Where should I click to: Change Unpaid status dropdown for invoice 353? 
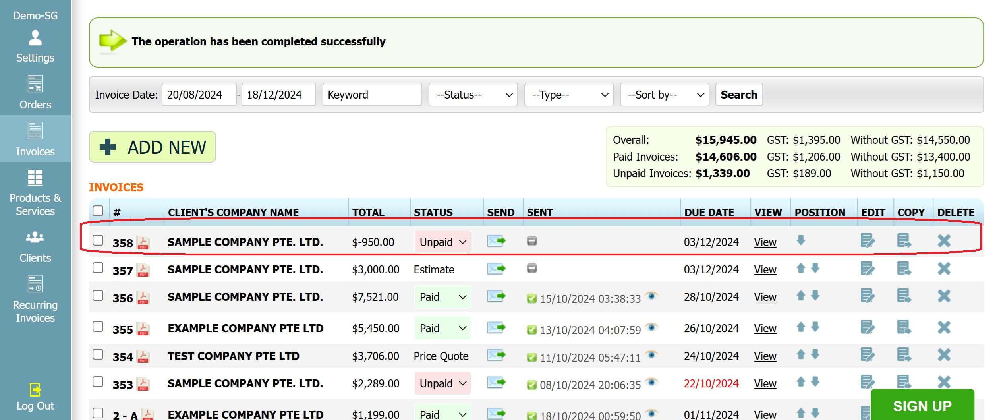[x=442, y=384]
